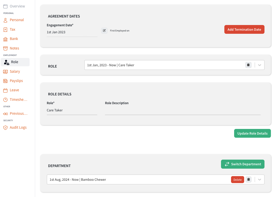
Task: Click Update Role Details button
Action: point(252,133)
